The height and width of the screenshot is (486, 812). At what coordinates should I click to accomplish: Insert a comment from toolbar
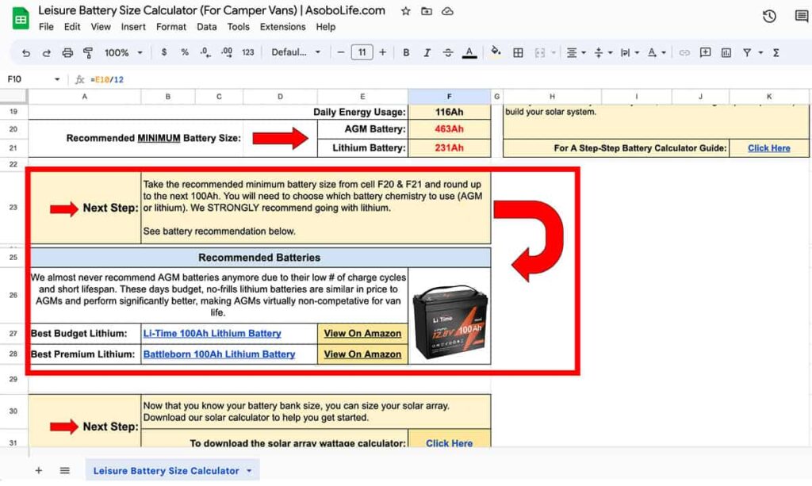pos(705,52)
